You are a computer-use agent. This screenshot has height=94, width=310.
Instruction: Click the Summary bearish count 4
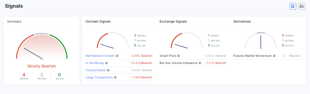pos(24,75)
